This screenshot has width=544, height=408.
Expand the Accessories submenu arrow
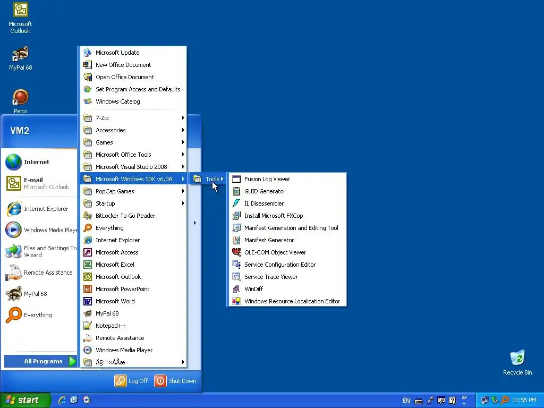[183, 130]
